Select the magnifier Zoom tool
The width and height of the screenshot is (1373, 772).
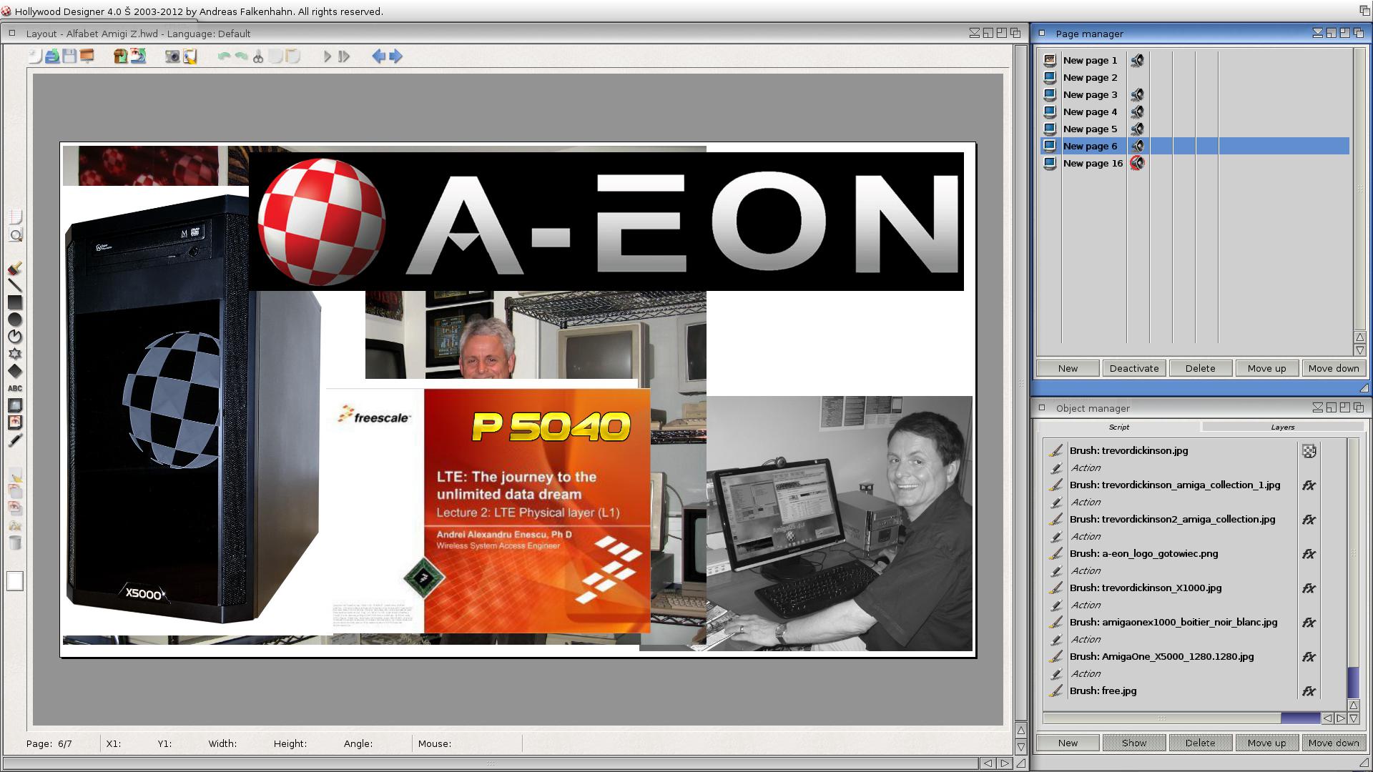point(15,234)
